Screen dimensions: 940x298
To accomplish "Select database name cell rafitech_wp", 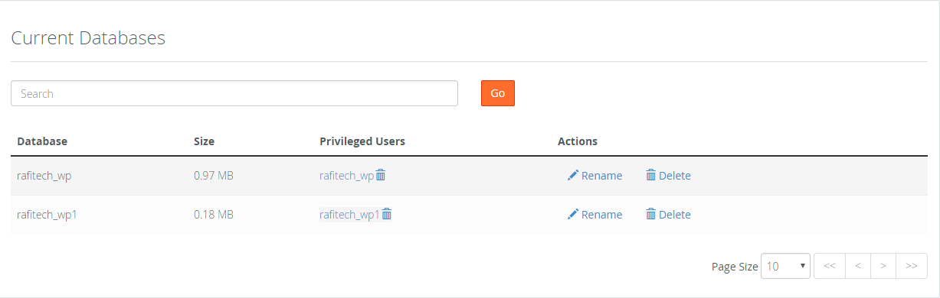I will click(x=44, y=175).
